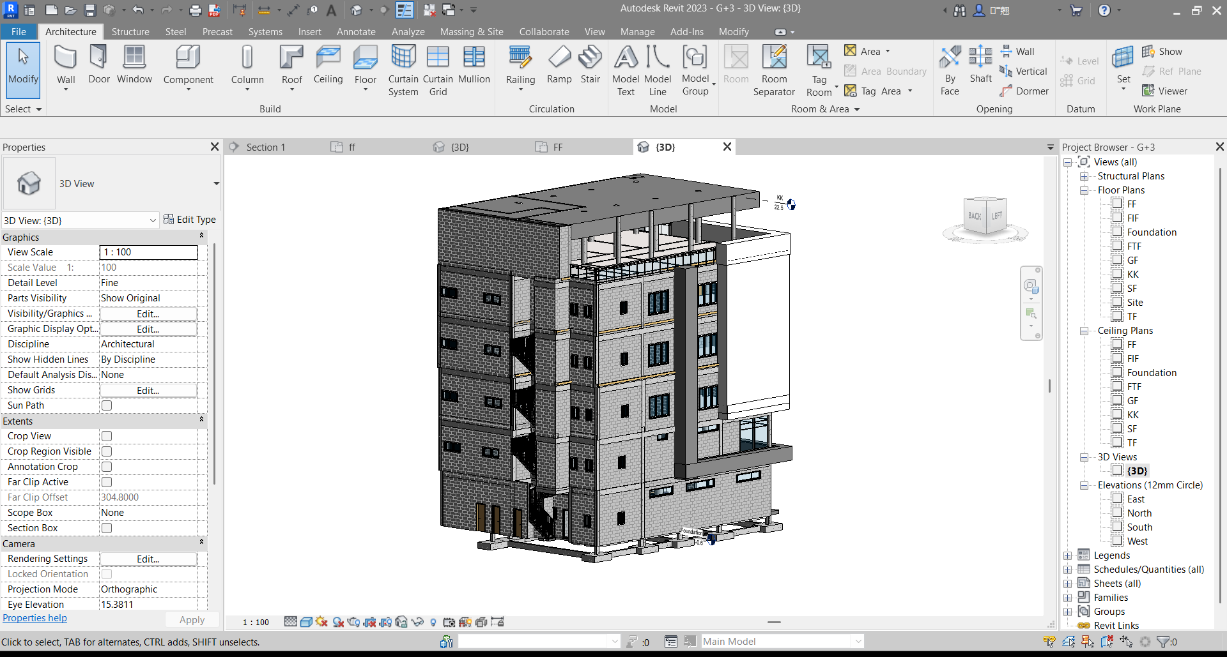
Task: Click the Ramp tool
Action: (559, 64)
